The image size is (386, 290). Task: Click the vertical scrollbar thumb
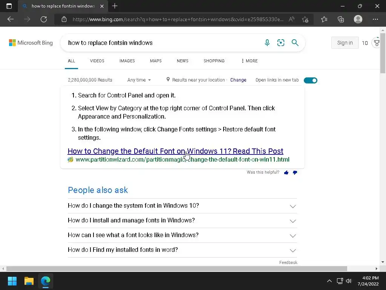coord(383,53)
